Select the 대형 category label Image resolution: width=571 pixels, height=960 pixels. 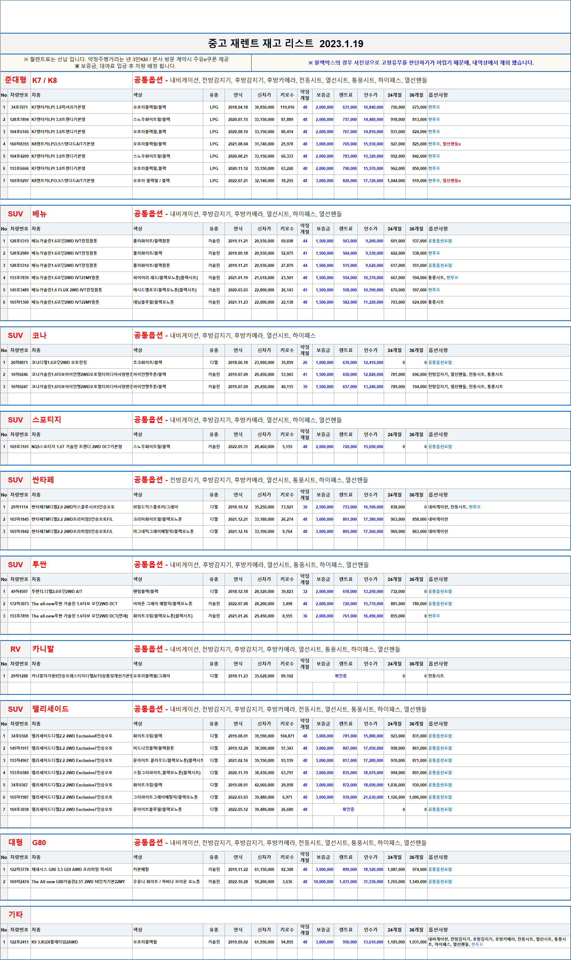(x=15, y=842)
